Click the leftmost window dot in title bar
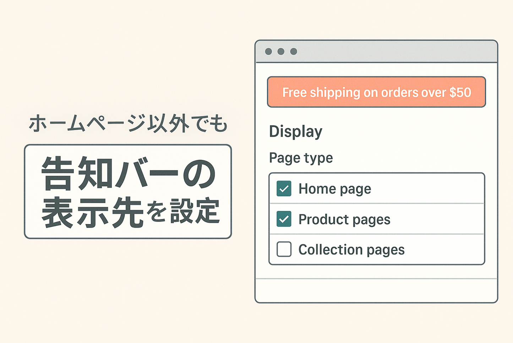 coord(268,51)
